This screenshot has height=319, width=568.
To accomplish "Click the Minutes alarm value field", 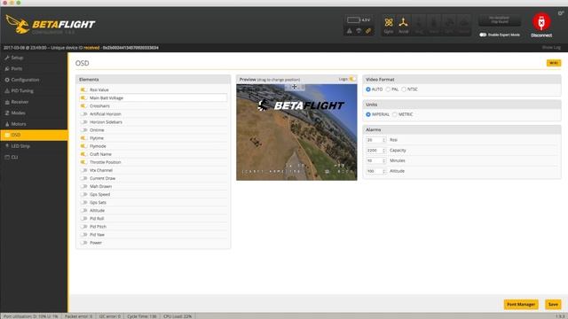I will [376, 160].
